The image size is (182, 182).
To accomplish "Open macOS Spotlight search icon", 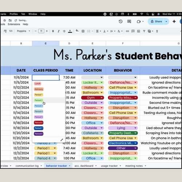I will pyautogui.click(x=147, y=14).
